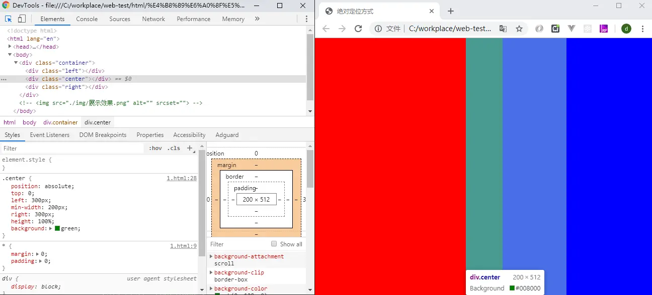Screen dimensions: 652x295
Task: Expand computed background-attachment property
Action: 211,256
